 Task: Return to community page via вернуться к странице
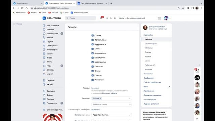(158, 29)
